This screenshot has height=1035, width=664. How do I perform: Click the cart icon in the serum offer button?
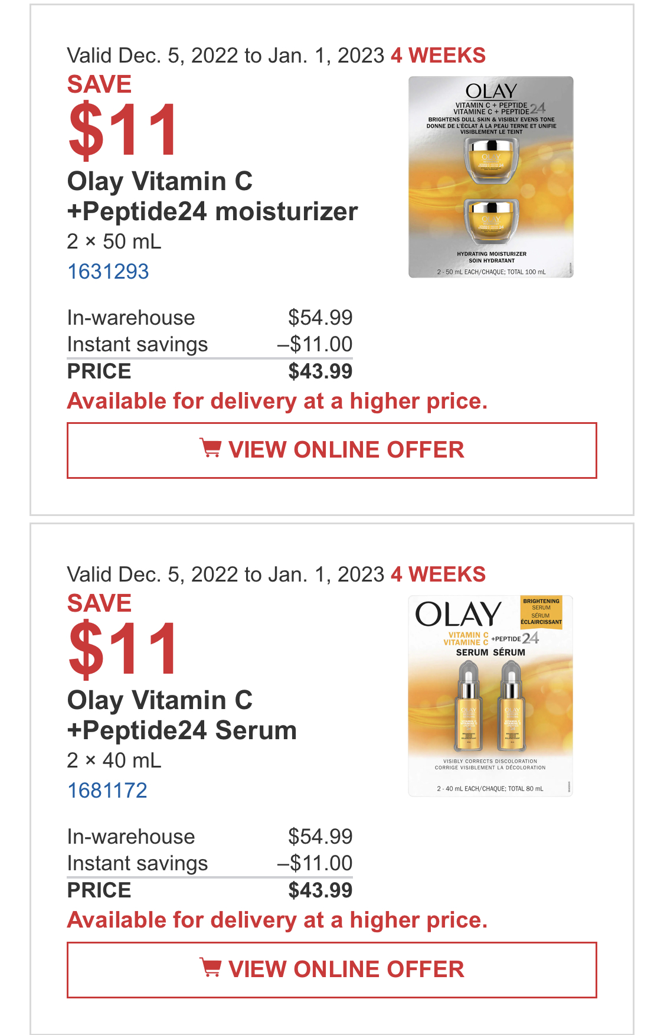(210, 967)
